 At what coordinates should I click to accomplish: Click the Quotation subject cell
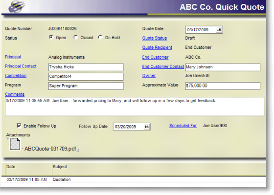[x=62, y=180]
